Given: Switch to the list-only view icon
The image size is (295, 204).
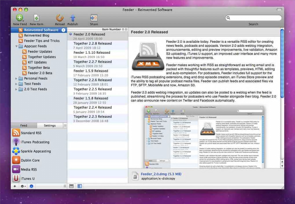Looking at the screenshot, I should click(71, 186).
